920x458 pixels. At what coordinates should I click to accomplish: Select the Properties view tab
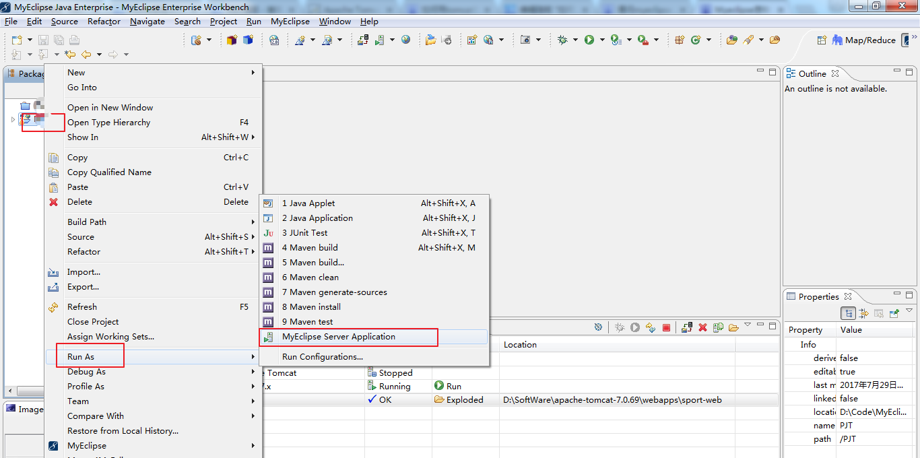coord(818,296)
